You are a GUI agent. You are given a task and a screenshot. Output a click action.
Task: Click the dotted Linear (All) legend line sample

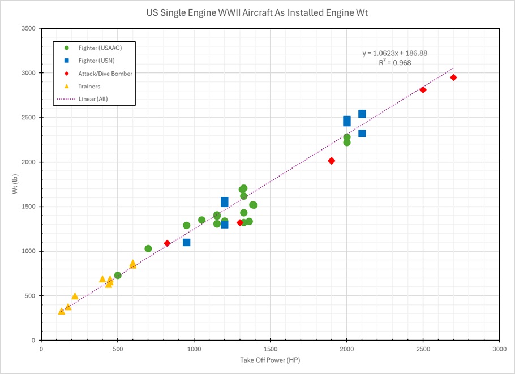tap(67, 99)
